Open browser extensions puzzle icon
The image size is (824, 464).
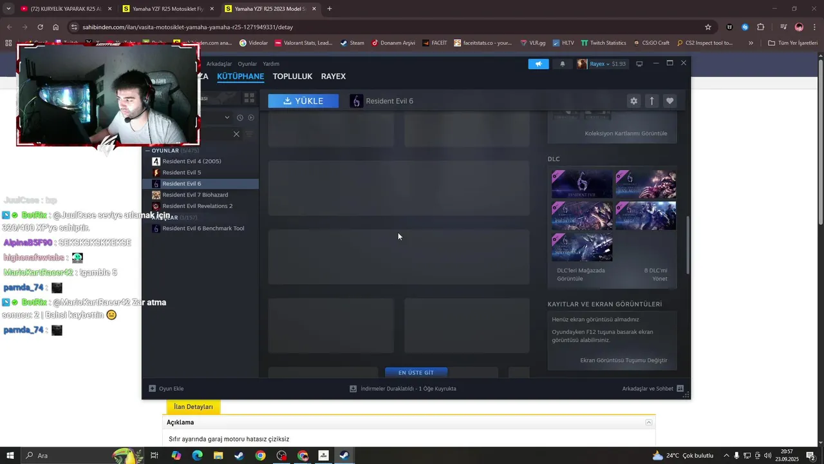760,27
